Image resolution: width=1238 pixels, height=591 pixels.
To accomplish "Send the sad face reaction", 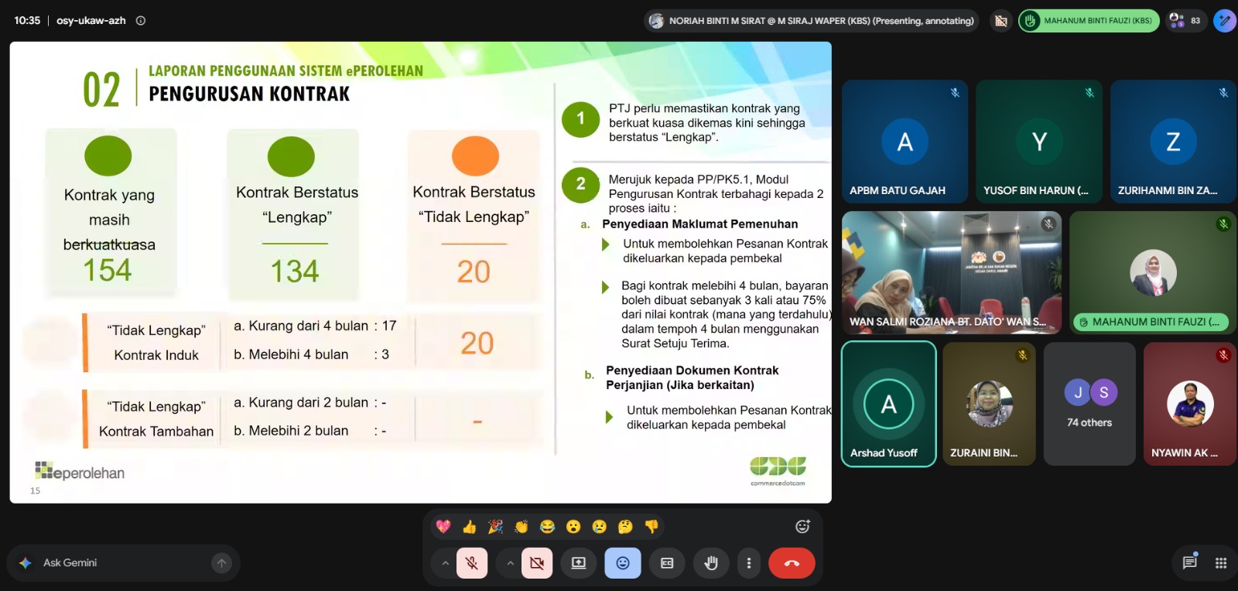I will [600, 527].
